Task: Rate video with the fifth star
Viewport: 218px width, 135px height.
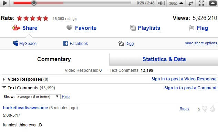Action: coord(46,18)
